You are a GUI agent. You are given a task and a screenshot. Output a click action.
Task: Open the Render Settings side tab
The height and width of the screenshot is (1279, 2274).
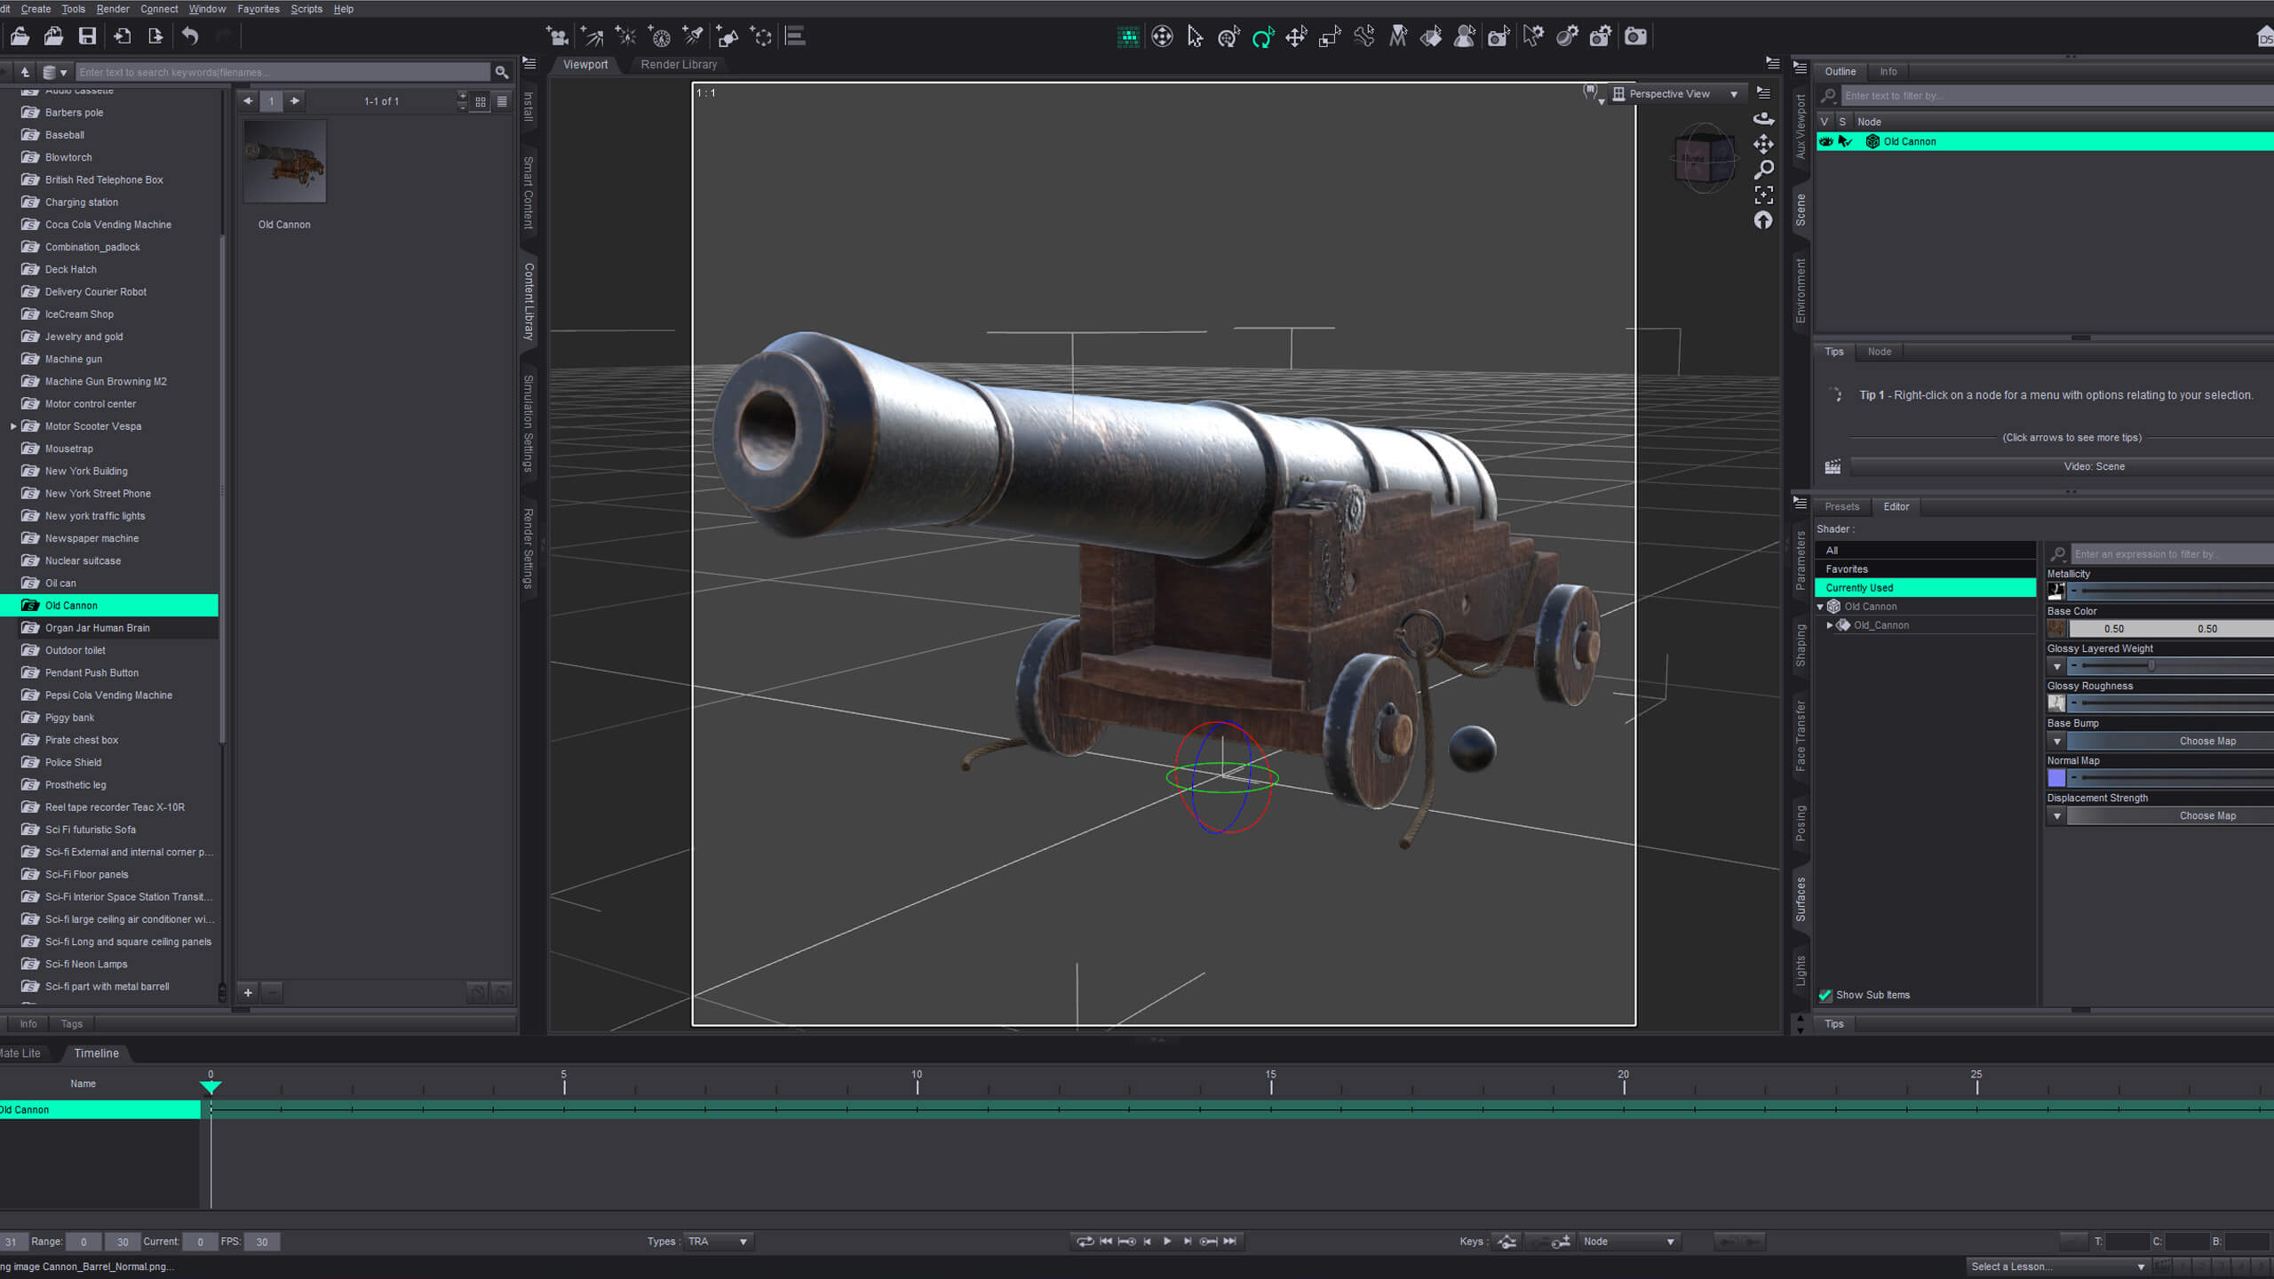coord(529,548)
